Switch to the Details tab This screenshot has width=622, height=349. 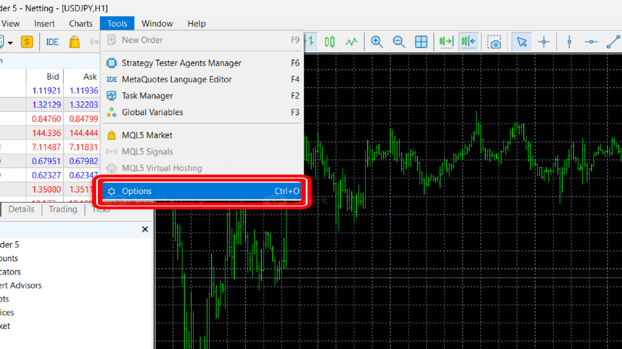[21, 209]
